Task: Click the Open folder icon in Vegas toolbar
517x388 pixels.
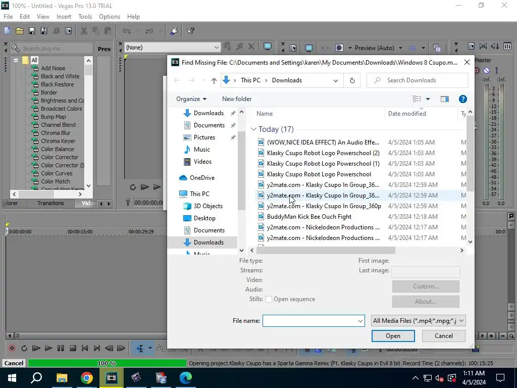Action: [x=20, y=31]
